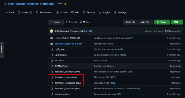Open the .github folder icon
The width and height of the screenshot is (185, 98).
52,38
